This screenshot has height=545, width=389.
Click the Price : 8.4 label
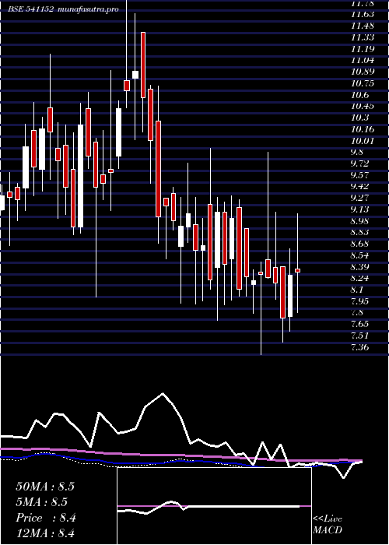click(x=46, y=518)
